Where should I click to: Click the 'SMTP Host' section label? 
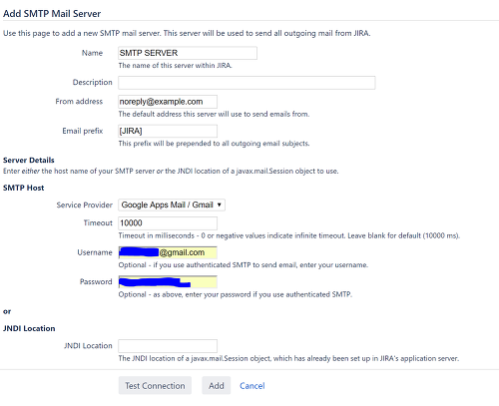(x=24, y=188)
